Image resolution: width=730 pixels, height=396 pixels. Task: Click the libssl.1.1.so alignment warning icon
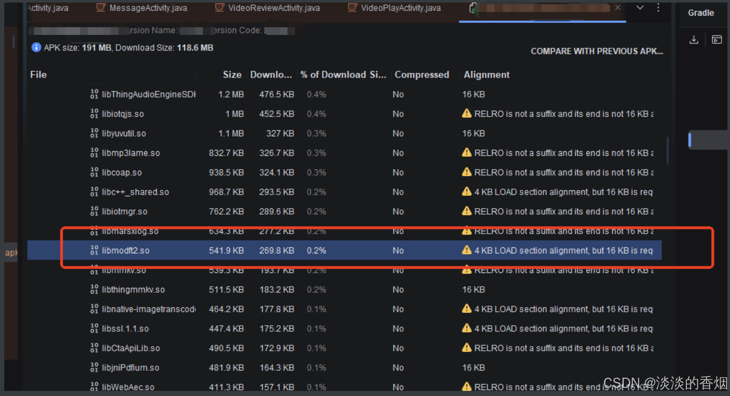467,328
